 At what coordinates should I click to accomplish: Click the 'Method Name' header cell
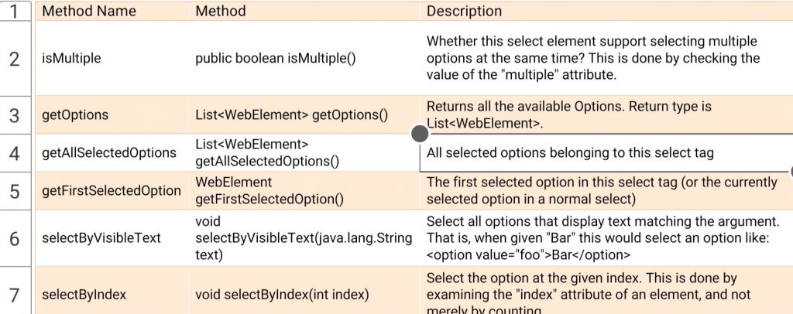click(112, 11)
